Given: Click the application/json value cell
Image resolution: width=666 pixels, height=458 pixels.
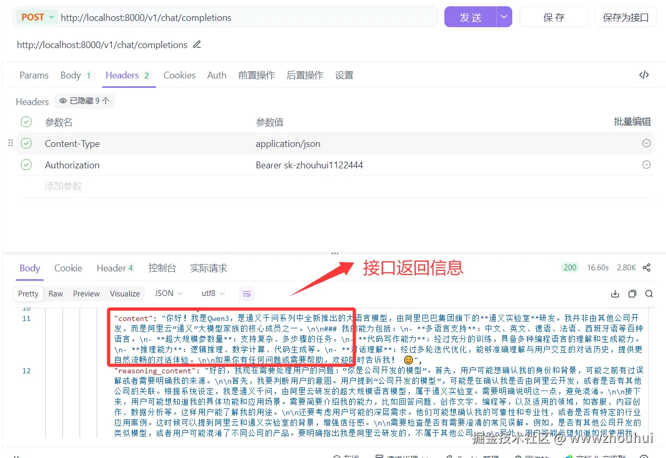Looking at the screenshot, I should [x=288, y=144].
